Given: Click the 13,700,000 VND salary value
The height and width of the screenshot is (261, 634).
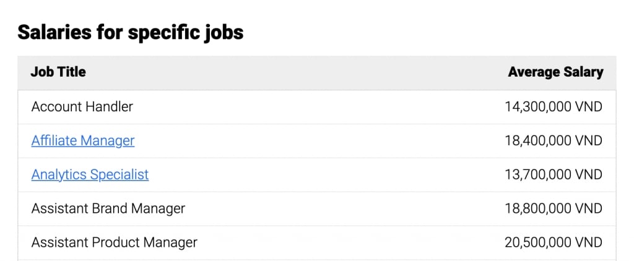Looking at the screenshot, I should tap(553, 175).
